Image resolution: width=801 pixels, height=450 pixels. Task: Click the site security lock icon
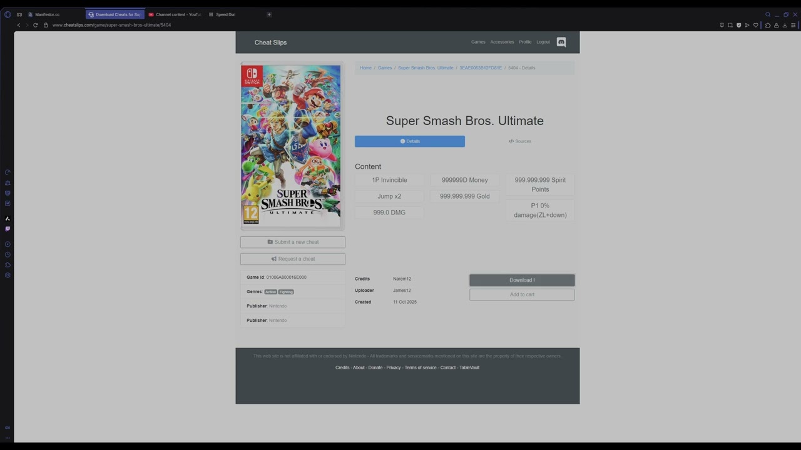[46, 25]
